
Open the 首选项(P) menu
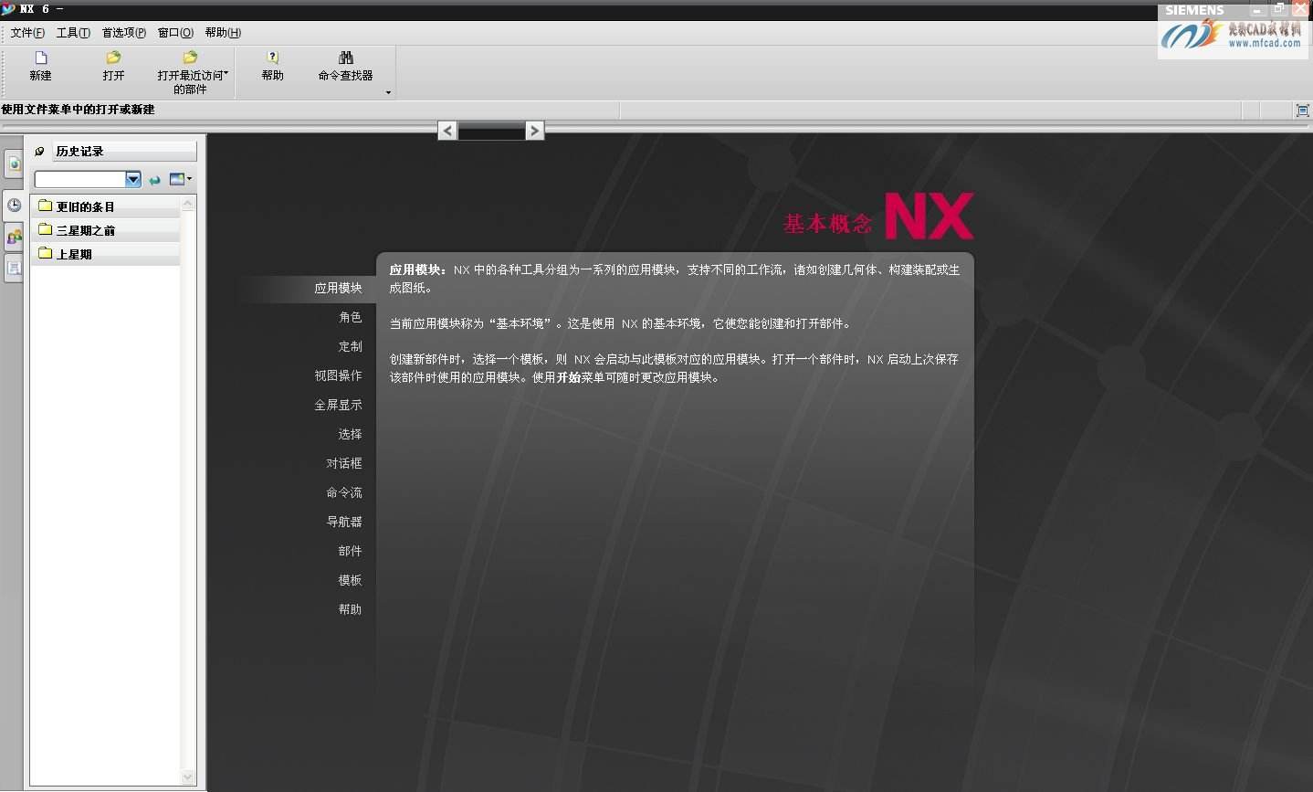click(x=123, y=32)
